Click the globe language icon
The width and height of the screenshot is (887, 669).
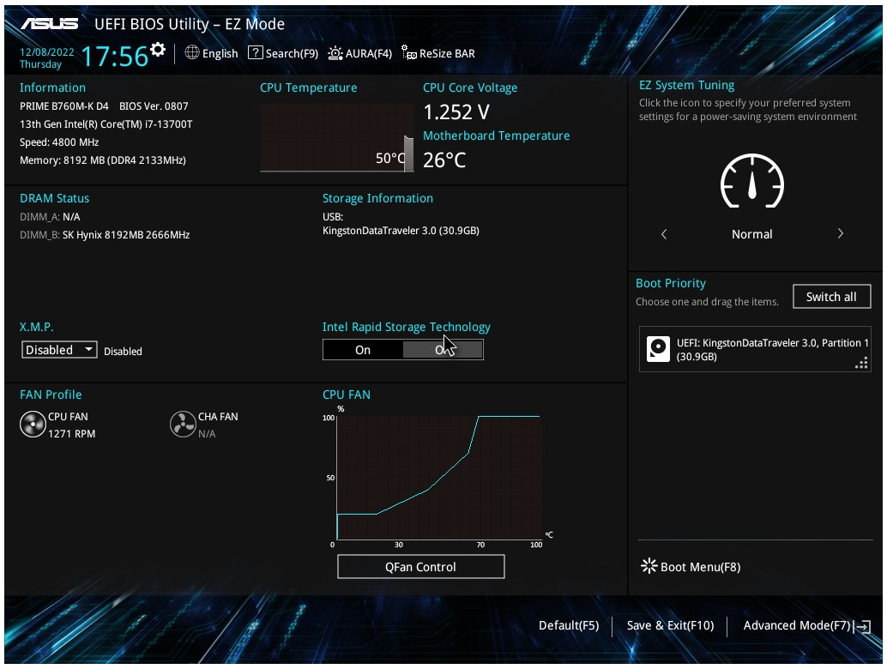tap(192, 52)
